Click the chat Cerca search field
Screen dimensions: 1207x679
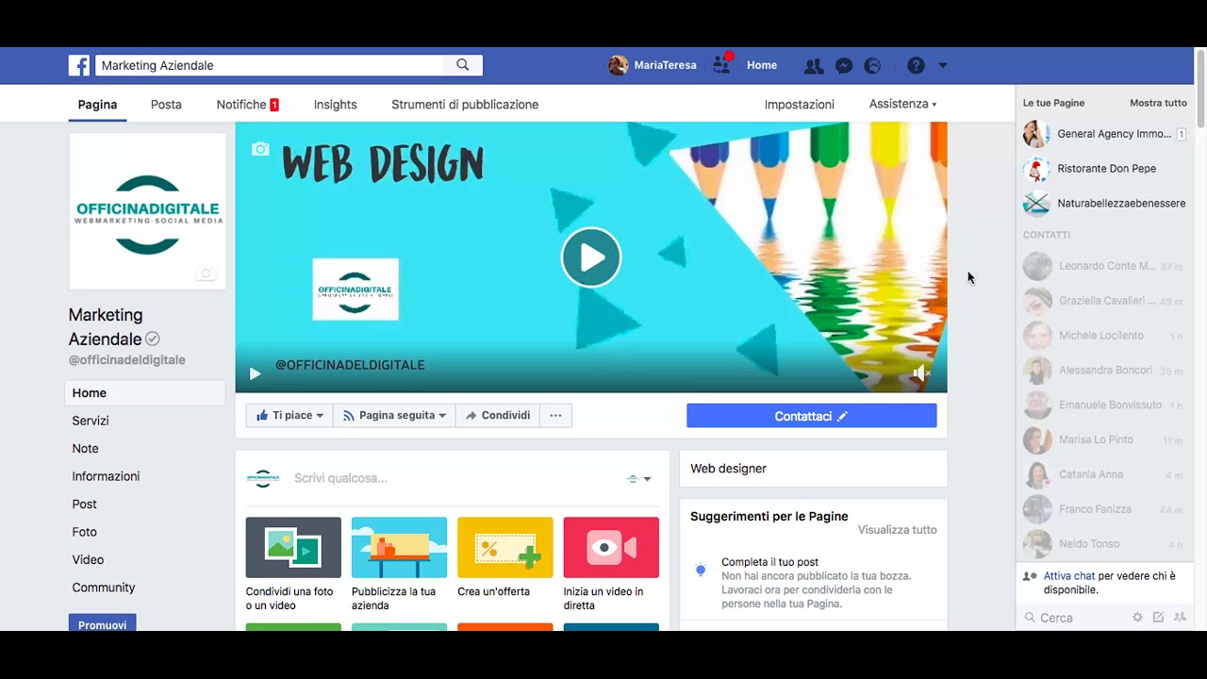coord(1075,618)
